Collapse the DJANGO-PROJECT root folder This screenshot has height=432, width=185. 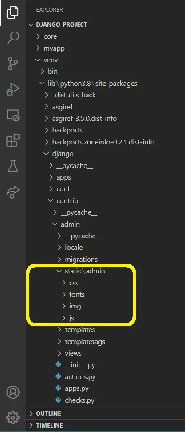[106, 24]
